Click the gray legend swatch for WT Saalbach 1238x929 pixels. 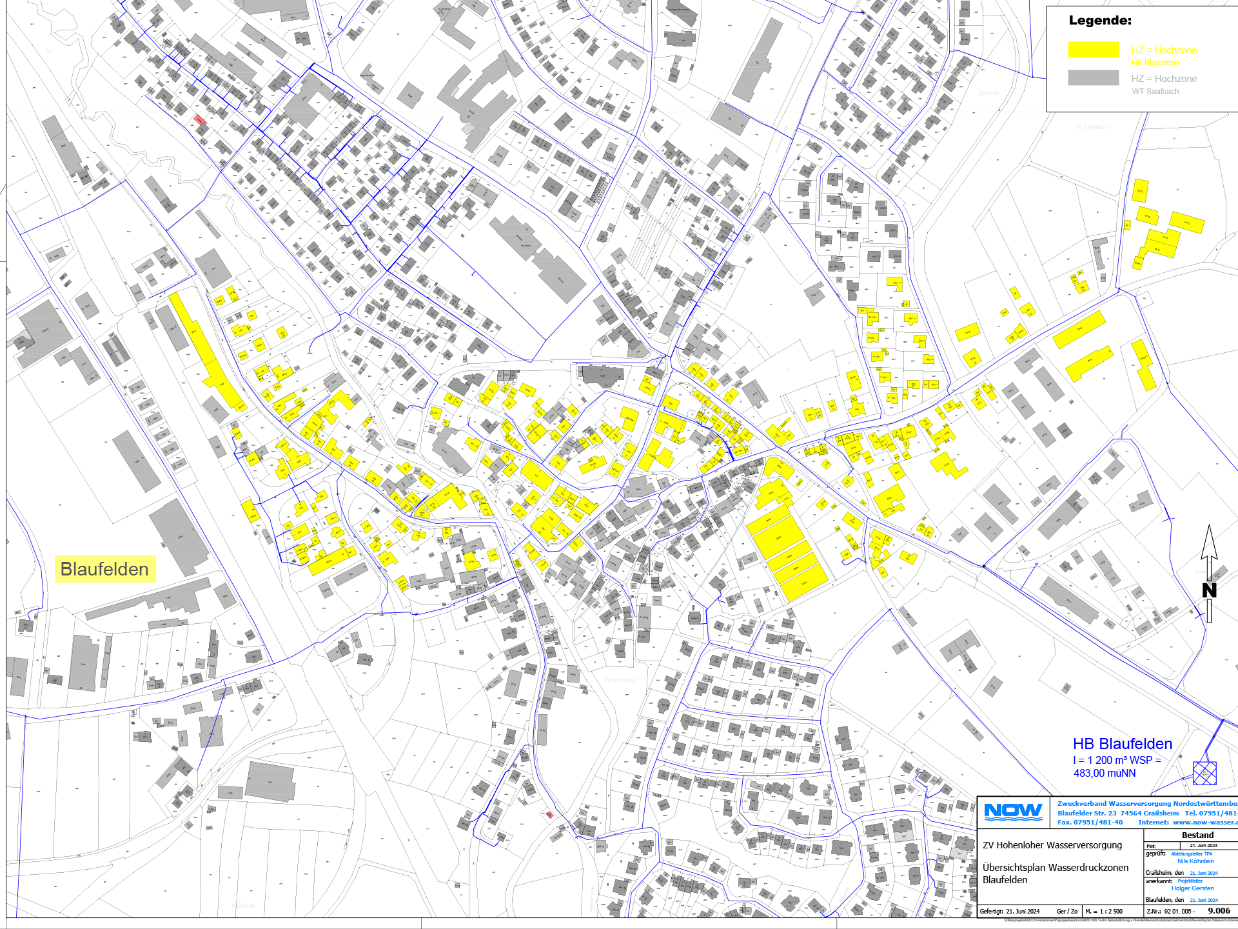click(x=1093, y=77)
